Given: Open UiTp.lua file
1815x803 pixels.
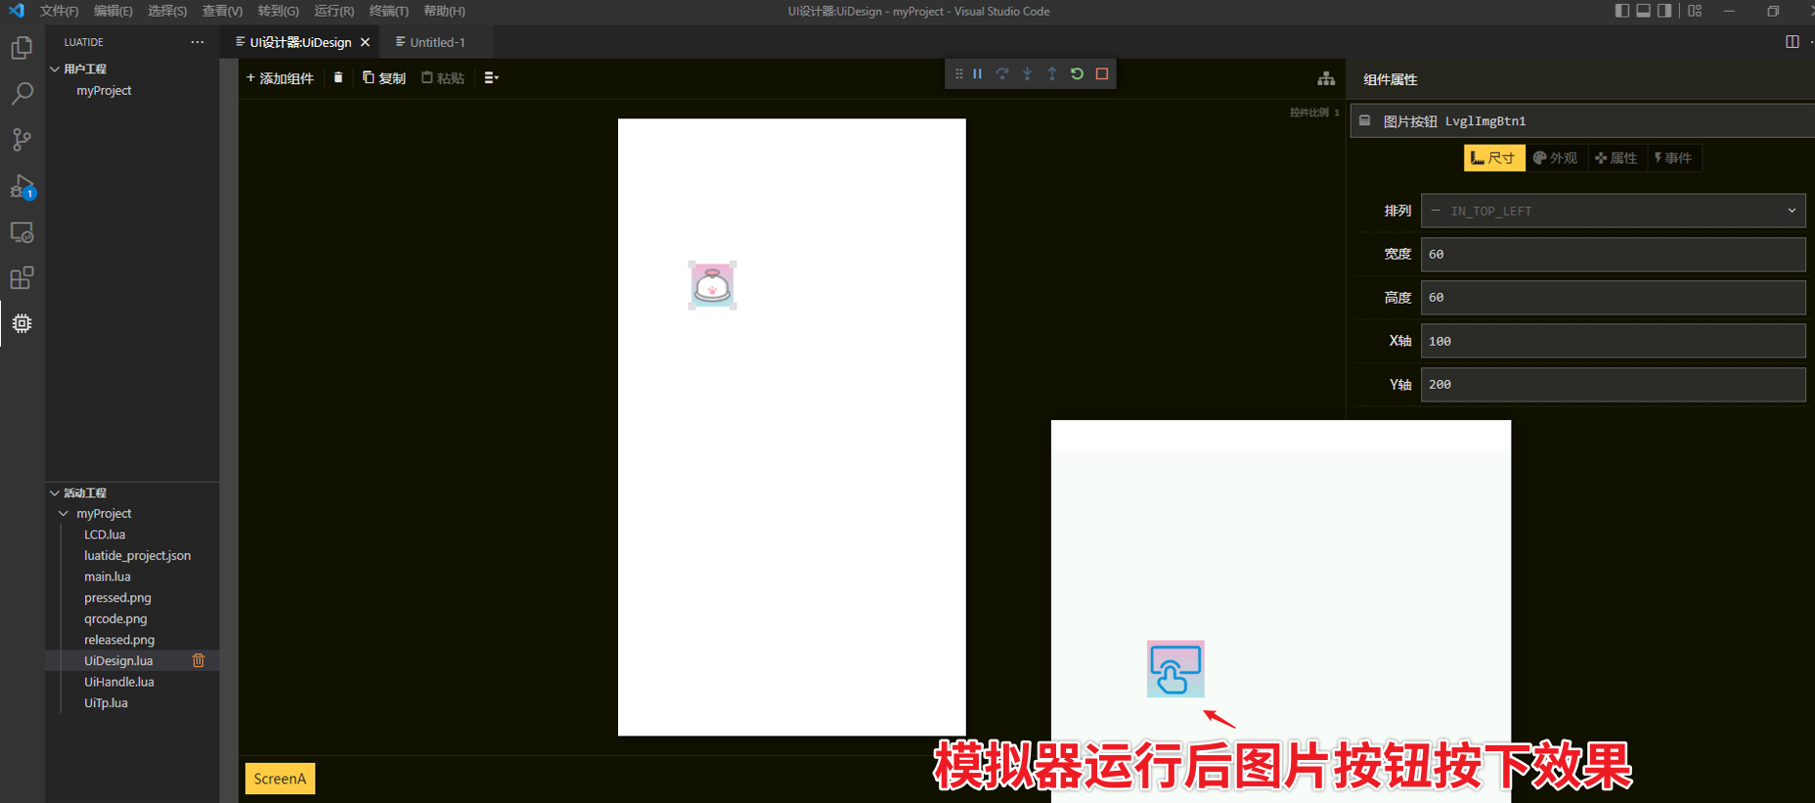Looking at the screenshot, I should click(106, 703).
